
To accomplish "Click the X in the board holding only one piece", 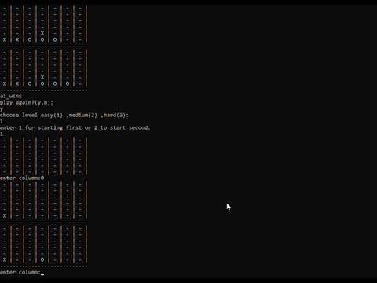I will 5,216.
